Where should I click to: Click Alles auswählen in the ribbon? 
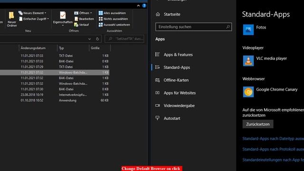pyautogui.click(x=112, y=13)
